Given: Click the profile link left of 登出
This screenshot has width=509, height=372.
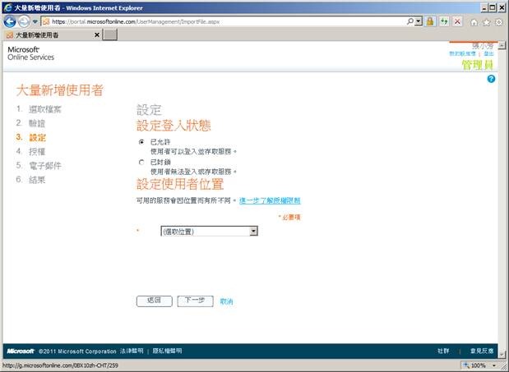Looking at the screenshot, I should tap(463, 53).
